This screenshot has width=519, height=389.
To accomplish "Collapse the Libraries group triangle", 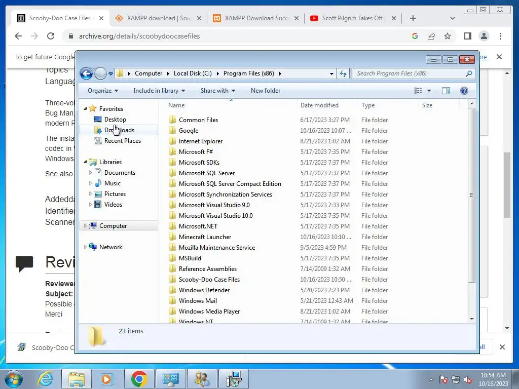I will (x=85, y=162).
